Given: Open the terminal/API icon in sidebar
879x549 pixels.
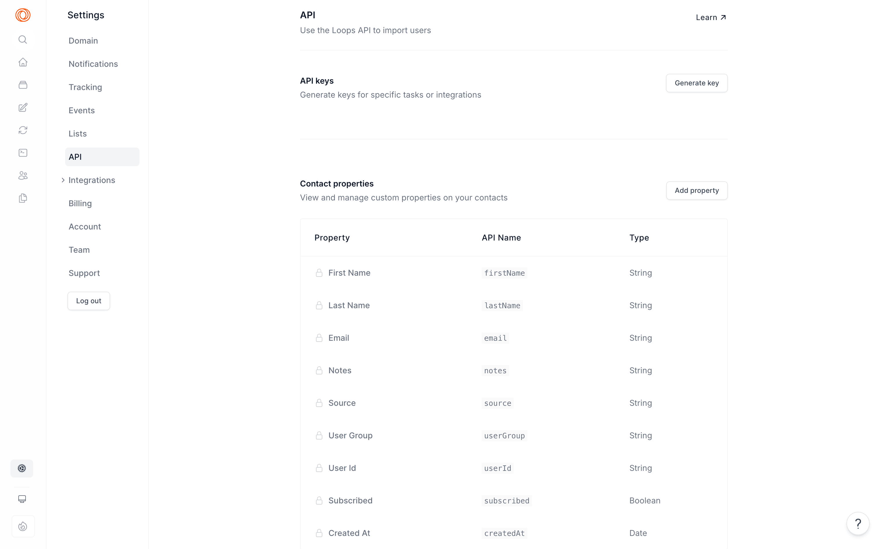Looking at the screenshot, I should click(x=22, y=152).
